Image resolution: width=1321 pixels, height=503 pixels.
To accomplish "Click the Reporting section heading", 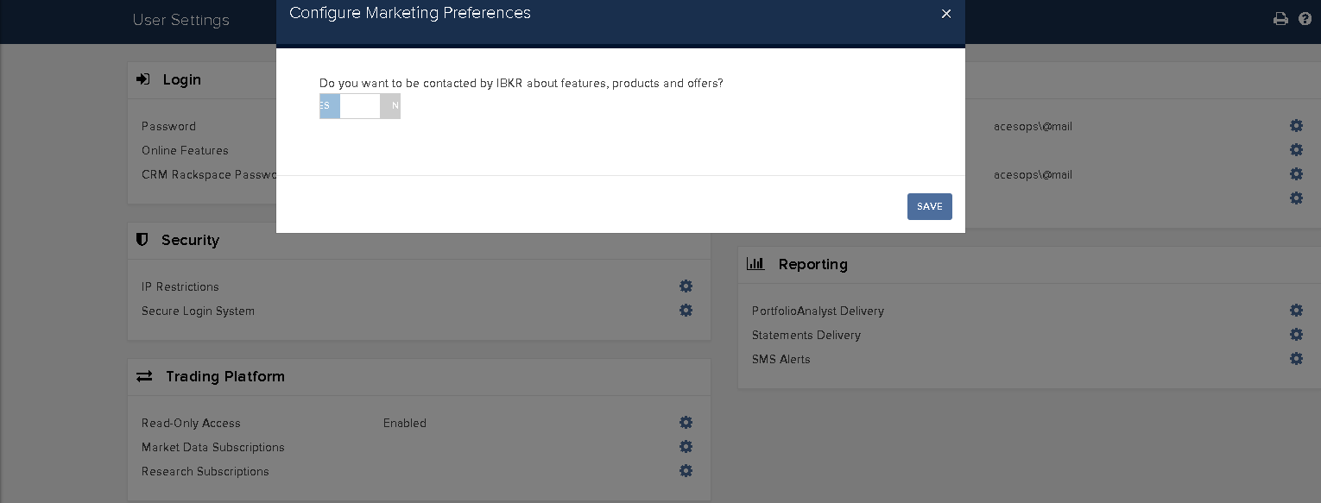I will tap(813, 265).
